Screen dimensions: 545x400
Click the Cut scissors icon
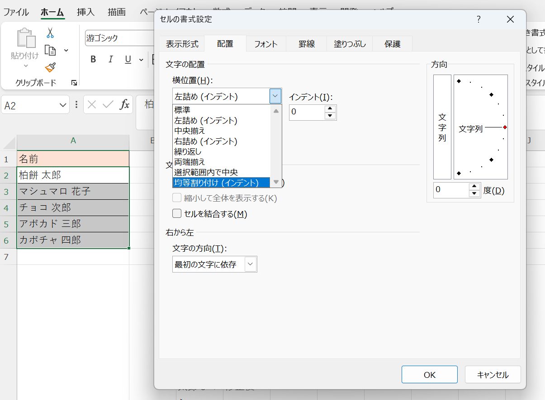(50, 33)
